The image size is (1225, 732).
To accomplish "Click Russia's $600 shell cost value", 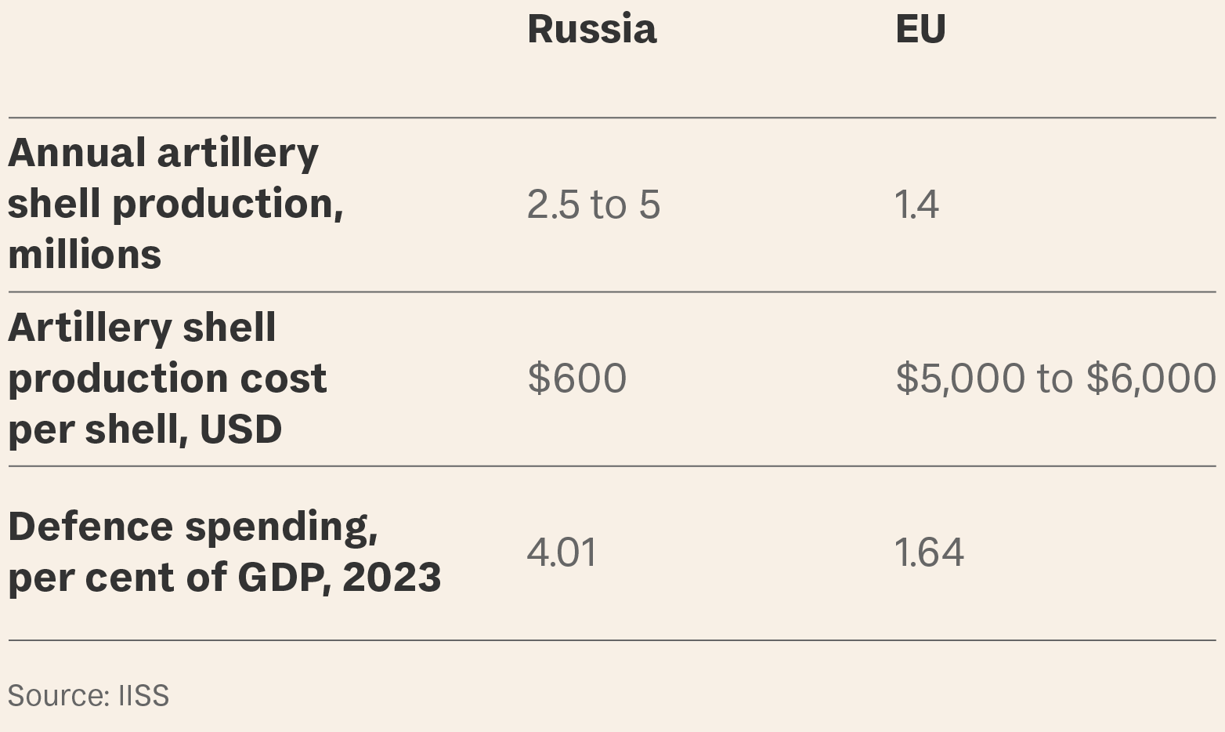I will pyautogui.click(x=577, y=379).
